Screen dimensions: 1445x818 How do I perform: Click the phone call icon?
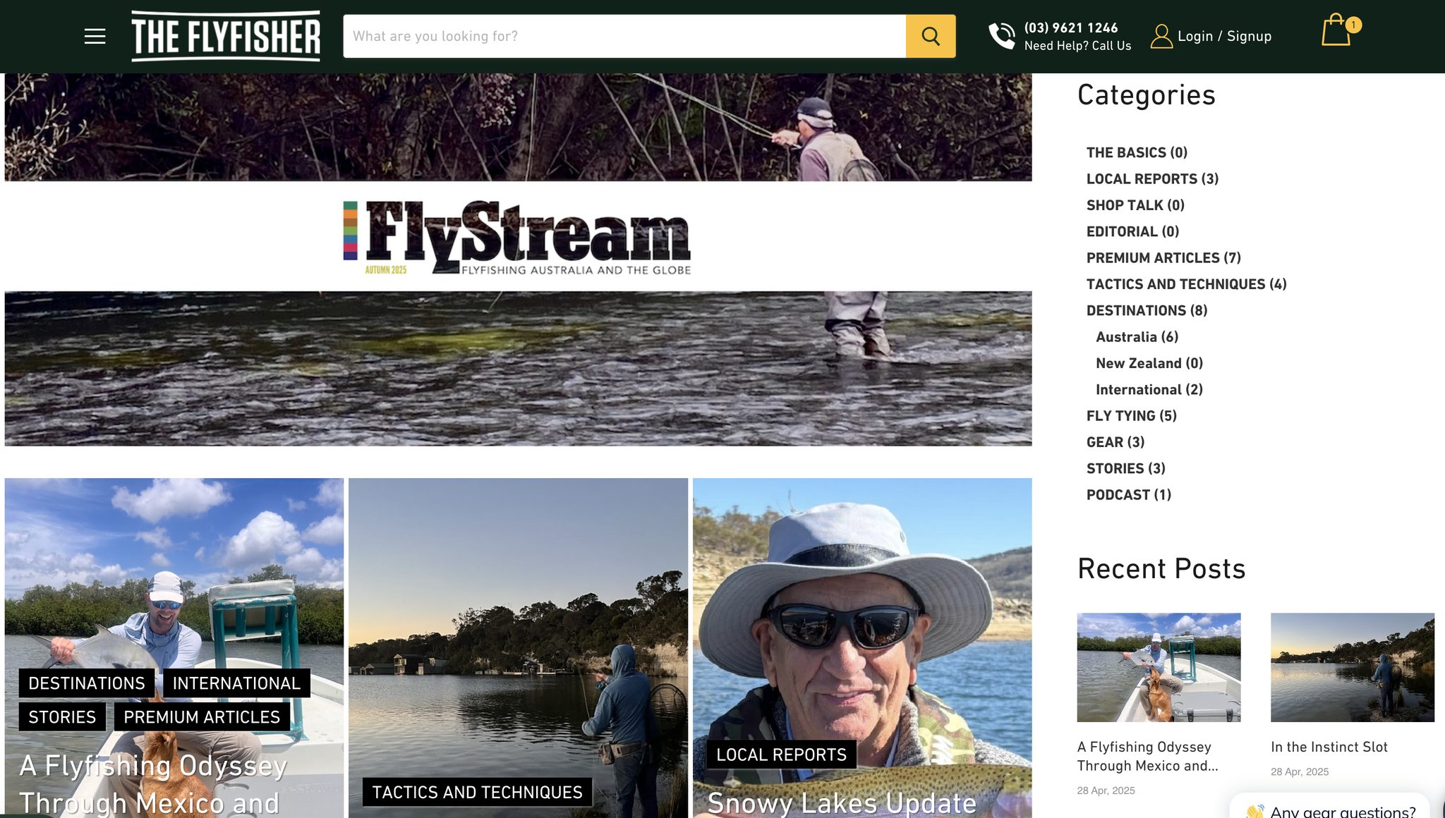[1002, 36]
